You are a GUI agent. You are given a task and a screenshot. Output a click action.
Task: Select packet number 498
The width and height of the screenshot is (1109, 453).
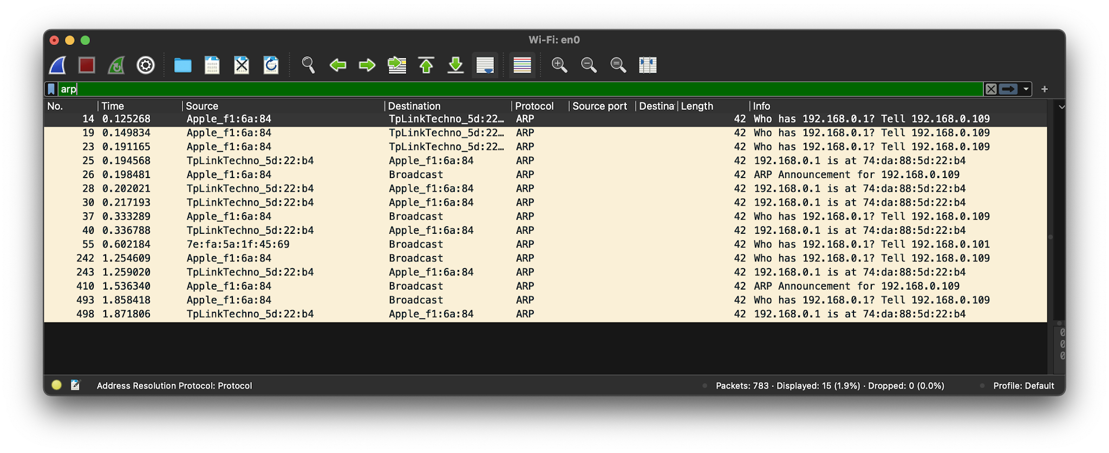click(545, 314)
